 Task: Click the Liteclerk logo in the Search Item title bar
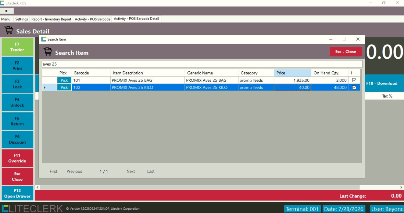pyautogui.click(x=44, y=39)
